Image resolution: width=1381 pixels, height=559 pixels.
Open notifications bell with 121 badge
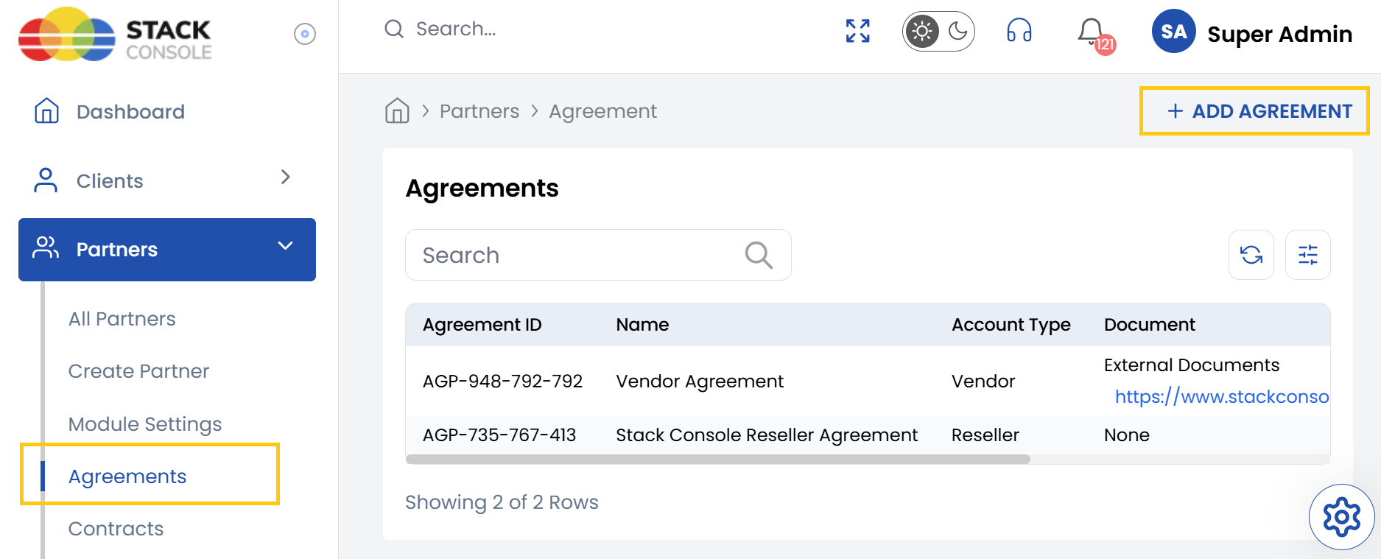1092,32
